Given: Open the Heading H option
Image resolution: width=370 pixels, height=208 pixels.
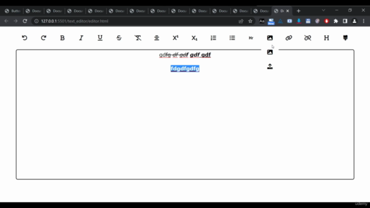Looking at the screenshot, I should pyautogui.click(x=327, y=38).
